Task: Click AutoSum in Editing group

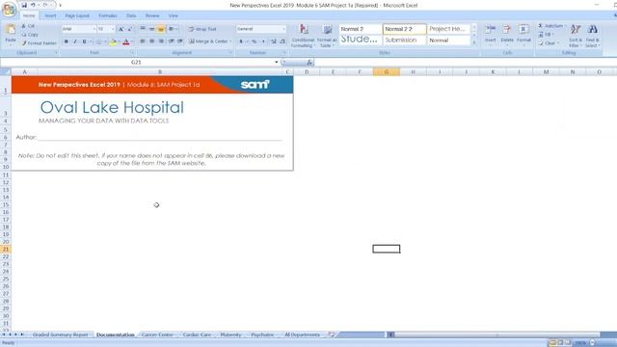Action: (551, 26)
